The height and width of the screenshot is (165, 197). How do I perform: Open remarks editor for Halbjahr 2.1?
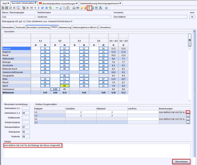(x=188, y=119)
